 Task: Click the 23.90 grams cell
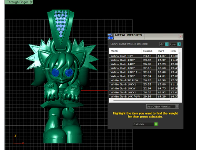click(149, 60)
